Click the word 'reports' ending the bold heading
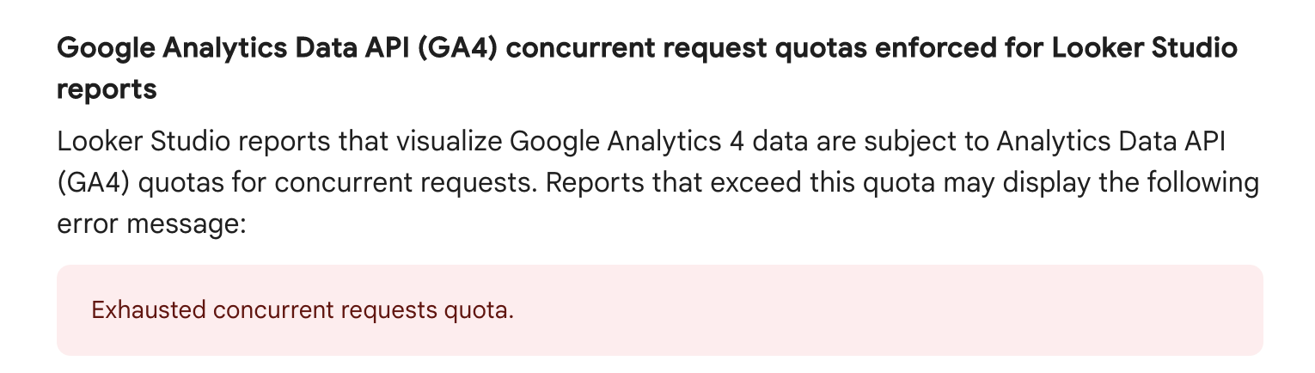The width and height of the screenshot is (1315, 373). coord(107,89)
